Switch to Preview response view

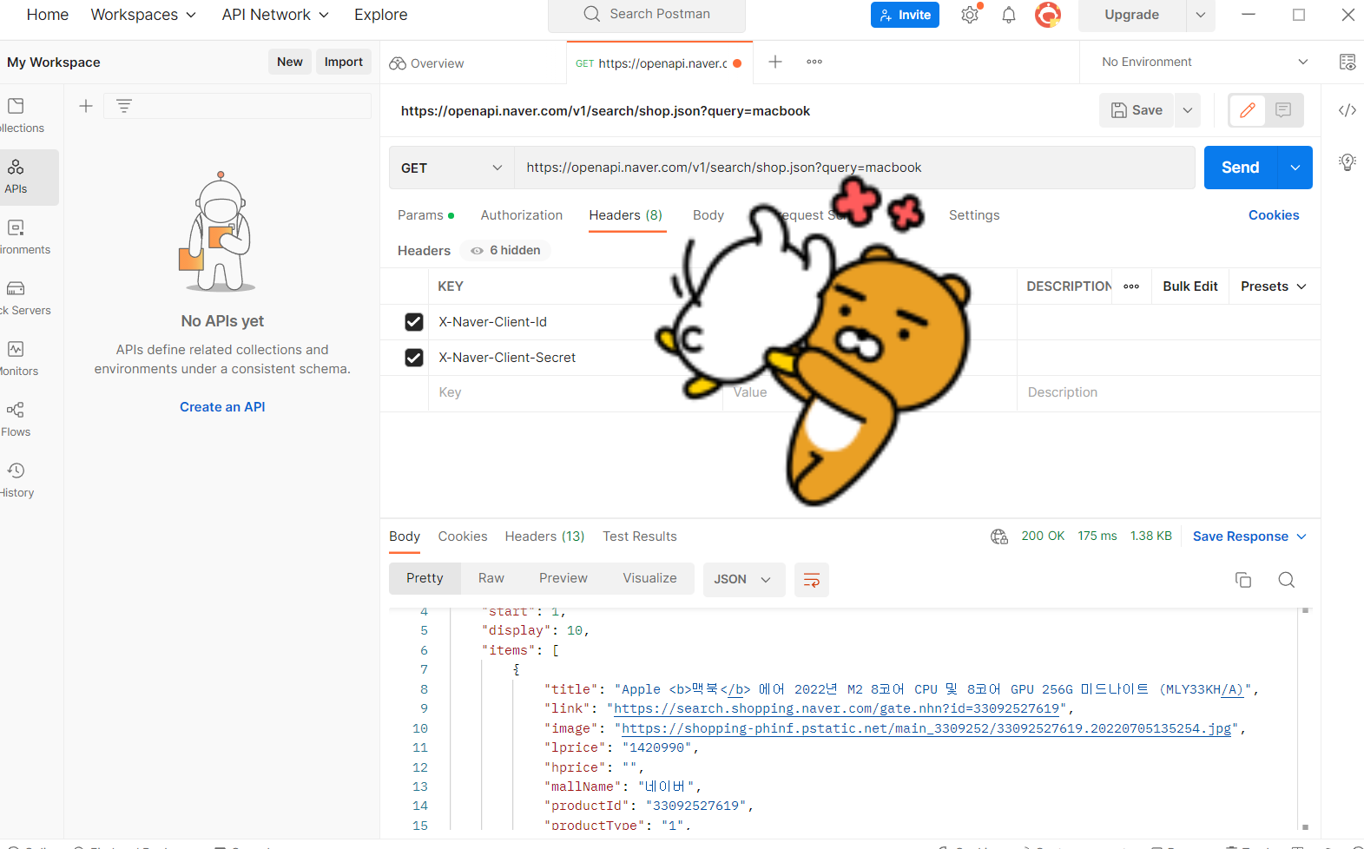563,578
